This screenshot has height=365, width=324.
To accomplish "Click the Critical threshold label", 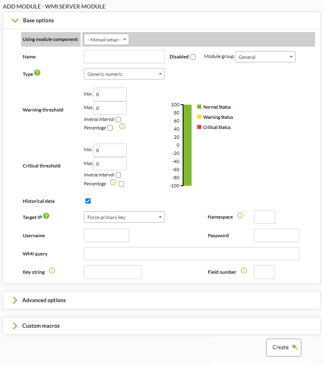I will (42, 166).
